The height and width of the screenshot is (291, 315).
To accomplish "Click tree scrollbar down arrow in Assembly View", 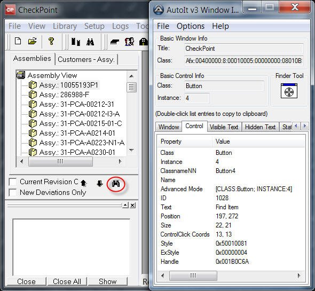I will pos(131,150).
